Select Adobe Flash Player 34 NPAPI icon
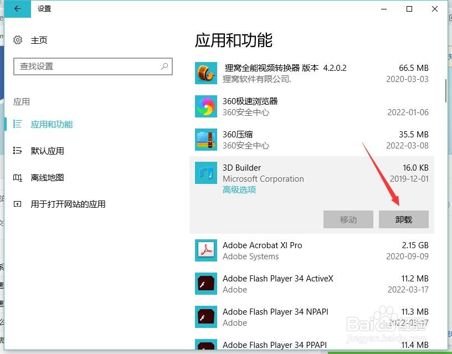 (x=206, y=317)
